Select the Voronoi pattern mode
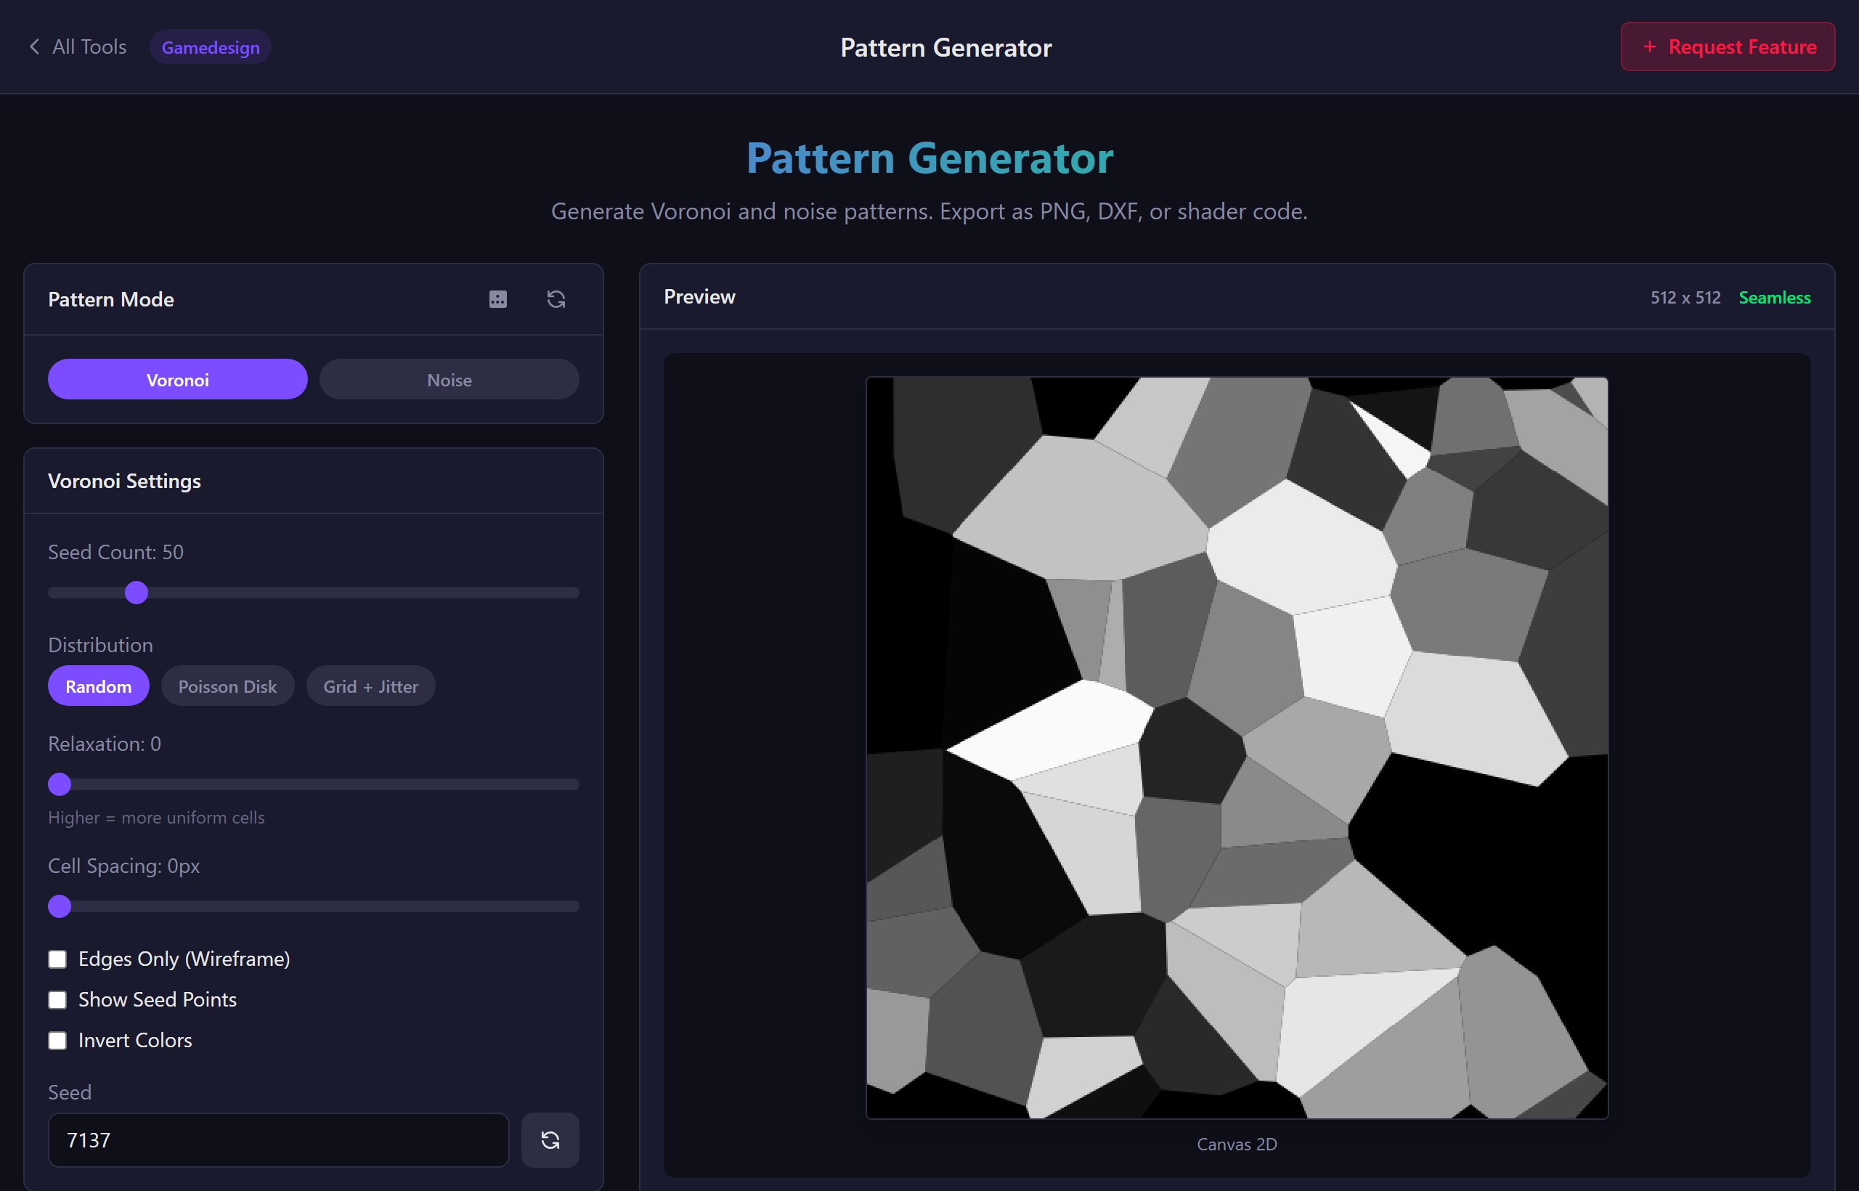1859x1191 pixels. pos(177,379)
